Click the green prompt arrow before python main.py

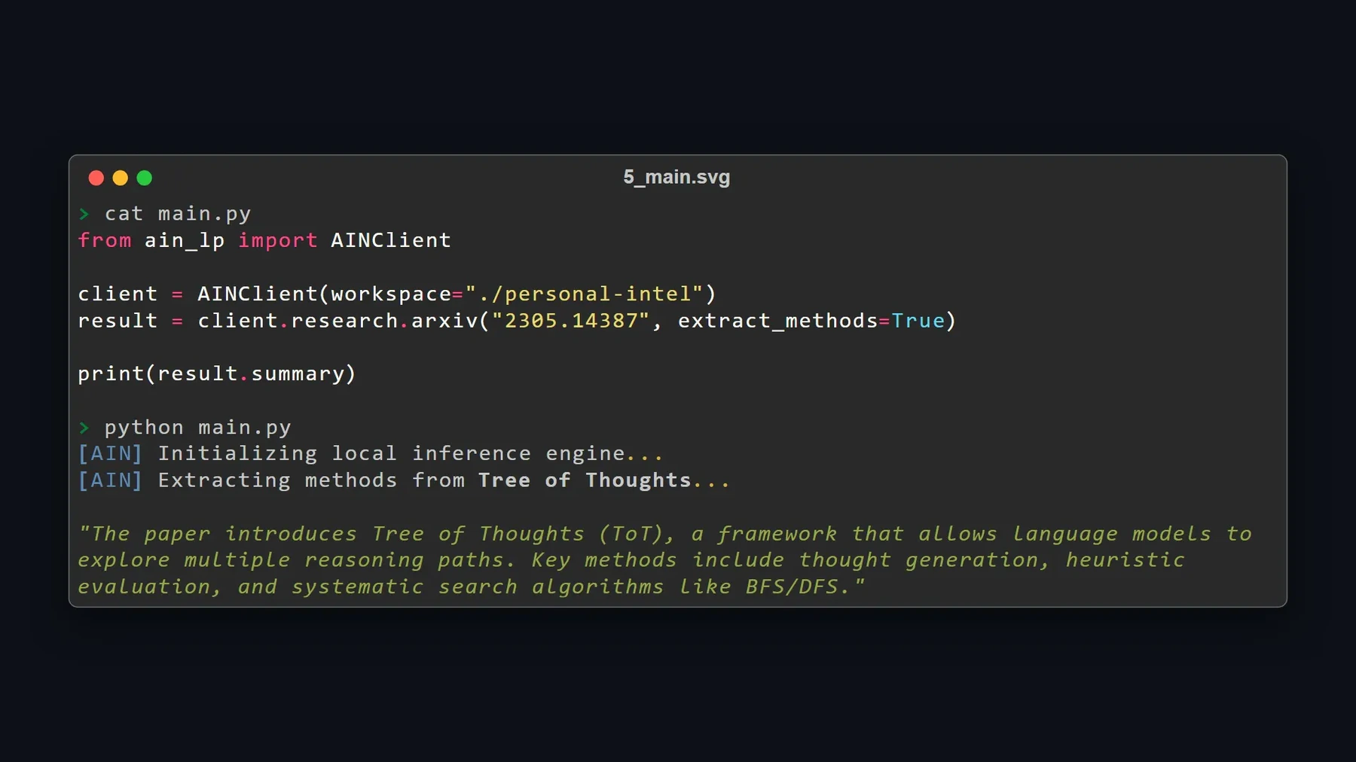[84, 428]
